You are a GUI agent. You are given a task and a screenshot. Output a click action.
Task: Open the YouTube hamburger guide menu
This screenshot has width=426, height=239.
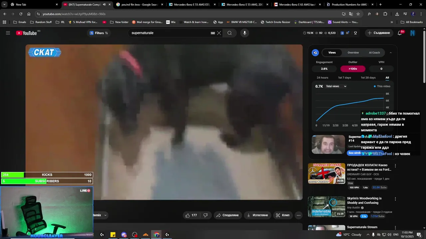8,33
